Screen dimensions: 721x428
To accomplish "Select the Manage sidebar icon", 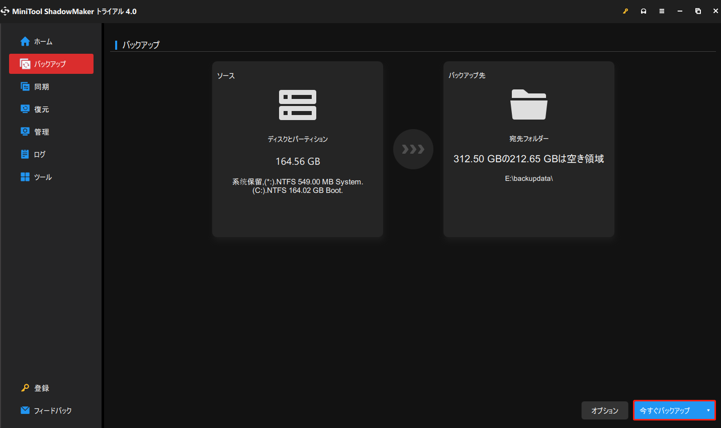I will tap(25, 132).
